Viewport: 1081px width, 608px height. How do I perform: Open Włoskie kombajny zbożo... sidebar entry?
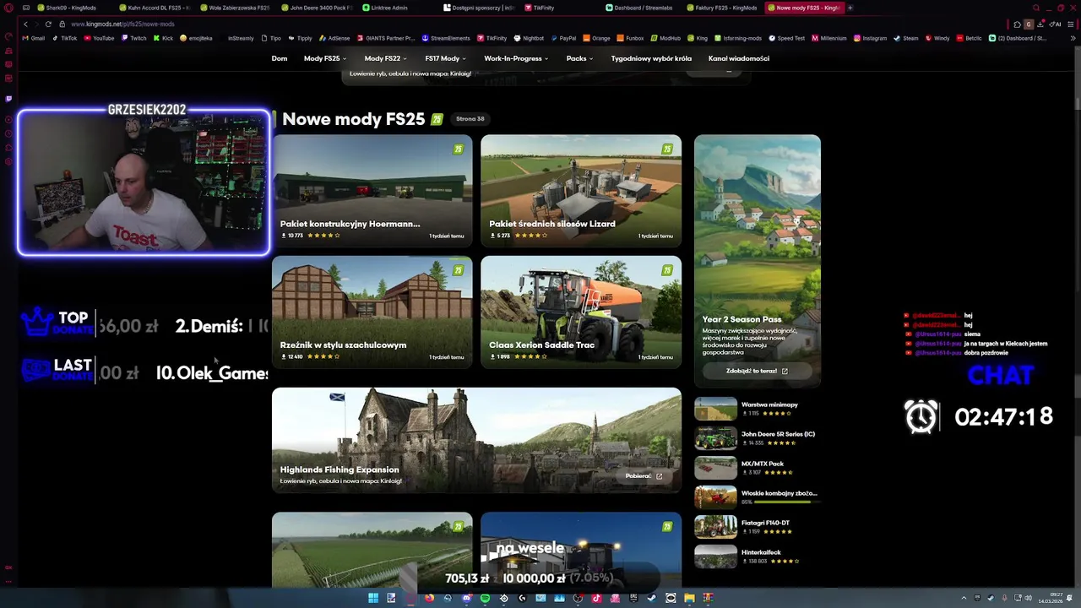click(758, 497)
